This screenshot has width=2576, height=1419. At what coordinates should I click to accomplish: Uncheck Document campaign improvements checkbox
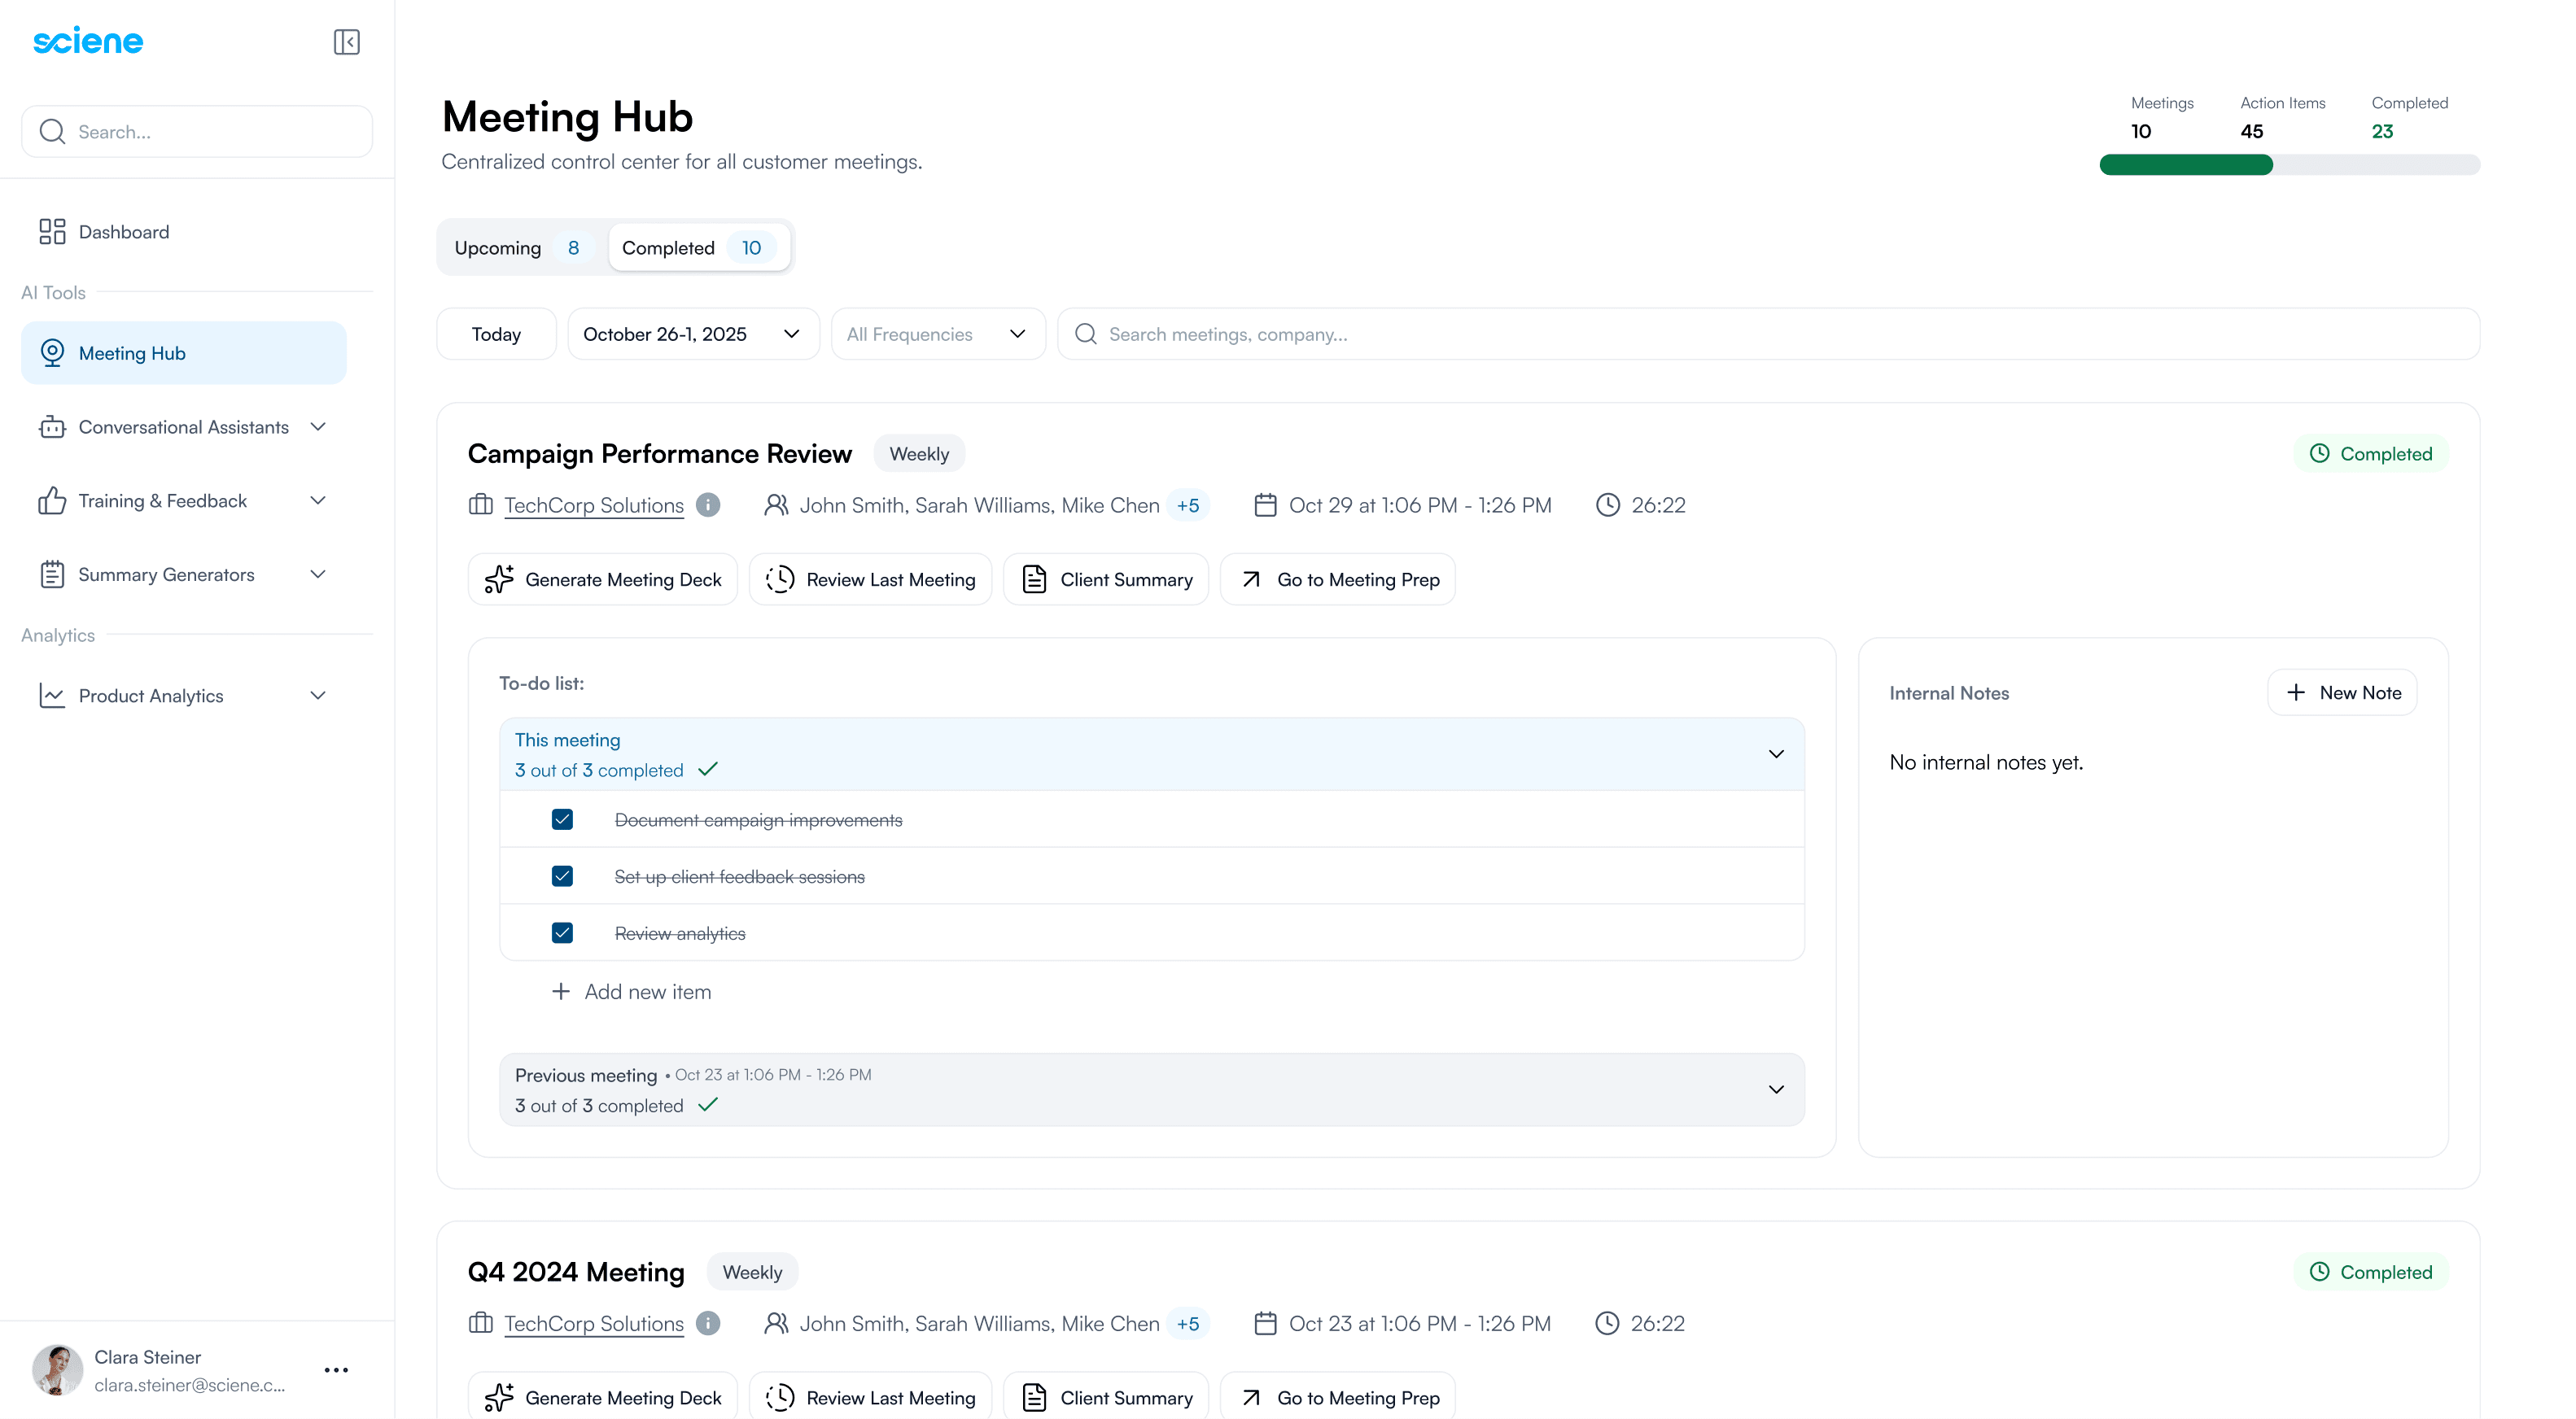[562, 820]
